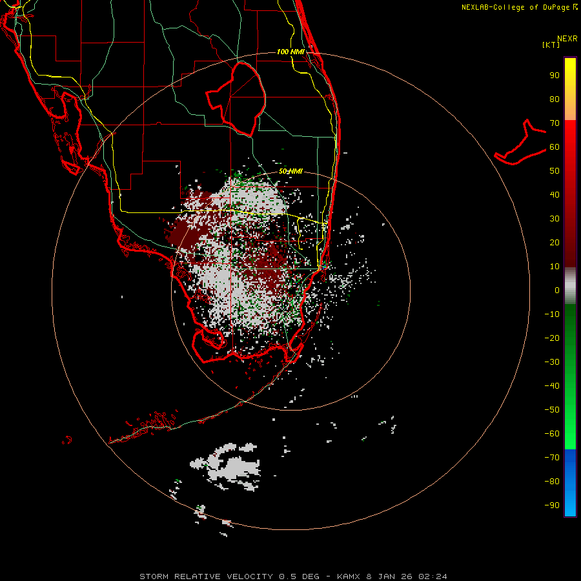
Task: Click the Lake Okeechobee outline on the map
Action: (x=236, y=99)
